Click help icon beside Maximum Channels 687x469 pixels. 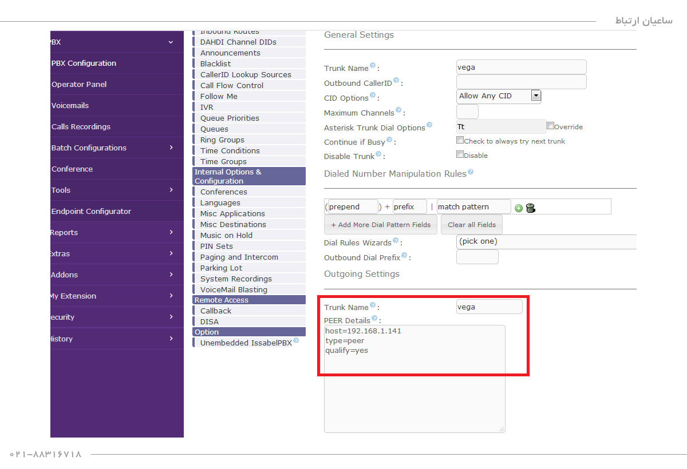coord(398,111)
